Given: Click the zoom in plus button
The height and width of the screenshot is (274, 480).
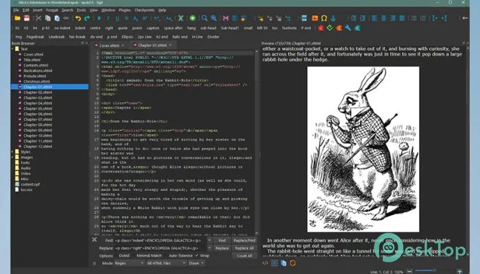Looking at the screenshot, I should click(x=459, y=271).
